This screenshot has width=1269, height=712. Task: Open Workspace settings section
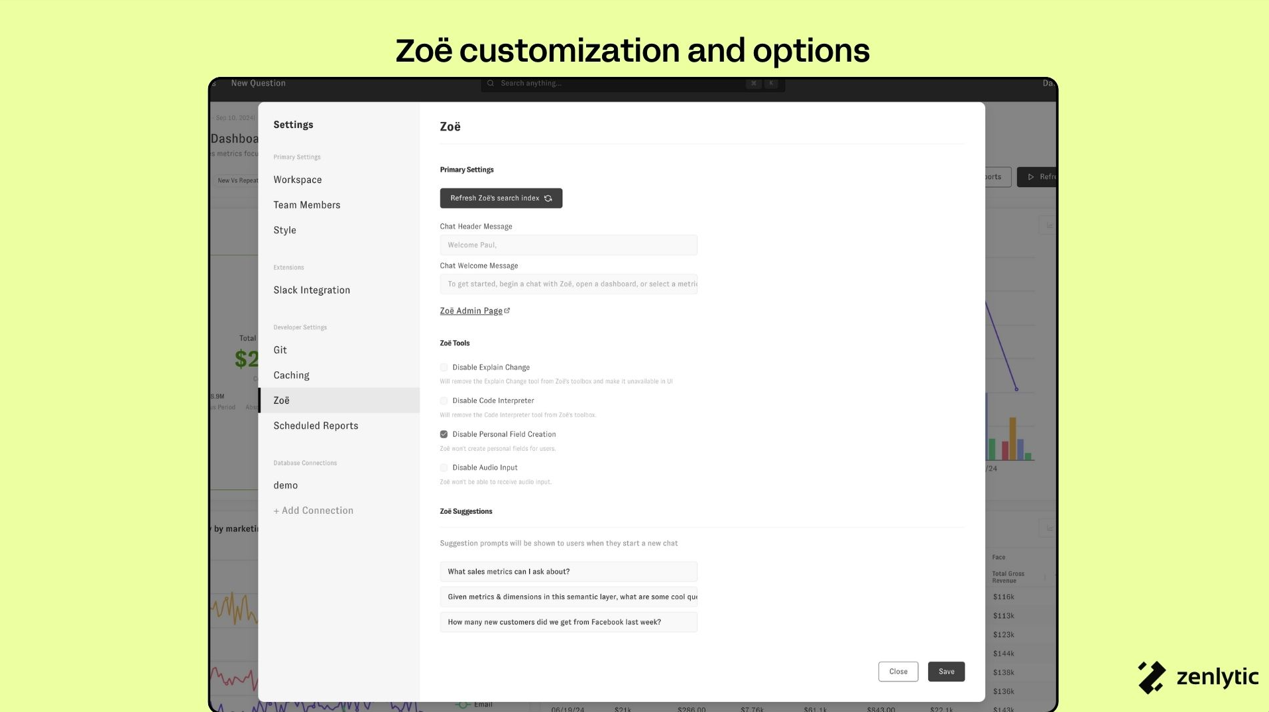298,180
